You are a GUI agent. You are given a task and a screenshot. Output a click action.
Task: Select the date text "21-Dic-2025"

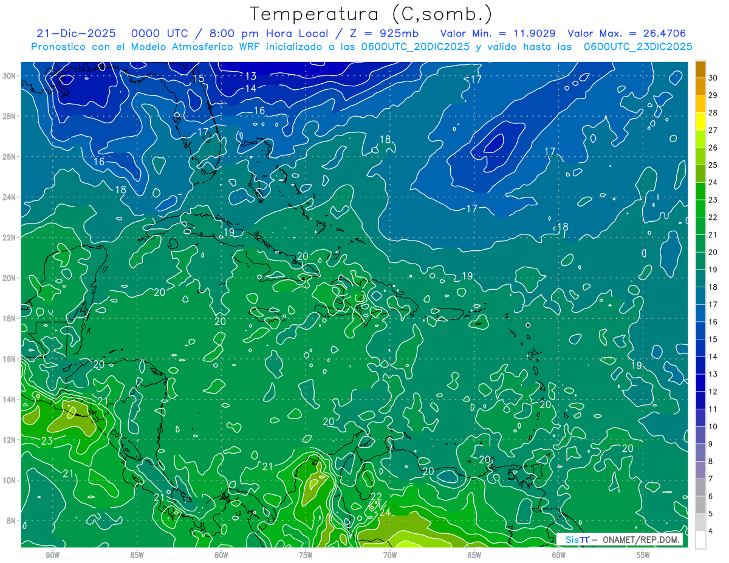pos(78,33)
